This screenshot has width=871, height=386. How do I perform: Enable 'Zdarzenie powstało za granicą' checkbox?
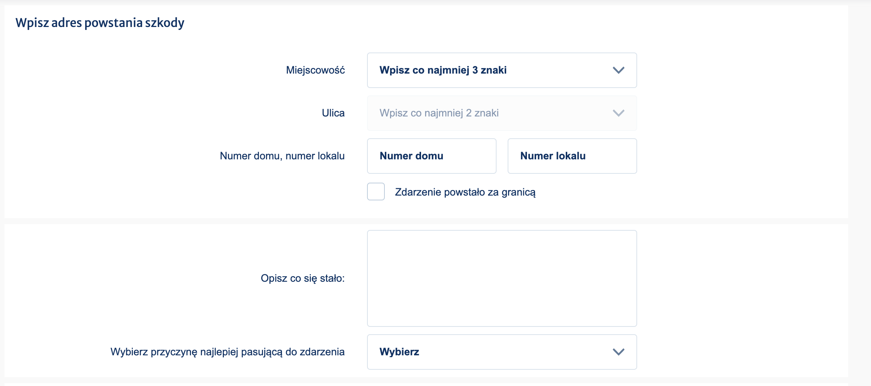click(376, 192)
